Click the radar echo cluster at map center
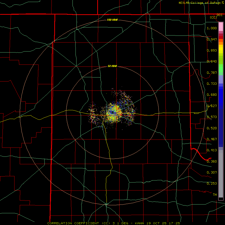 [x=112, y=112]
